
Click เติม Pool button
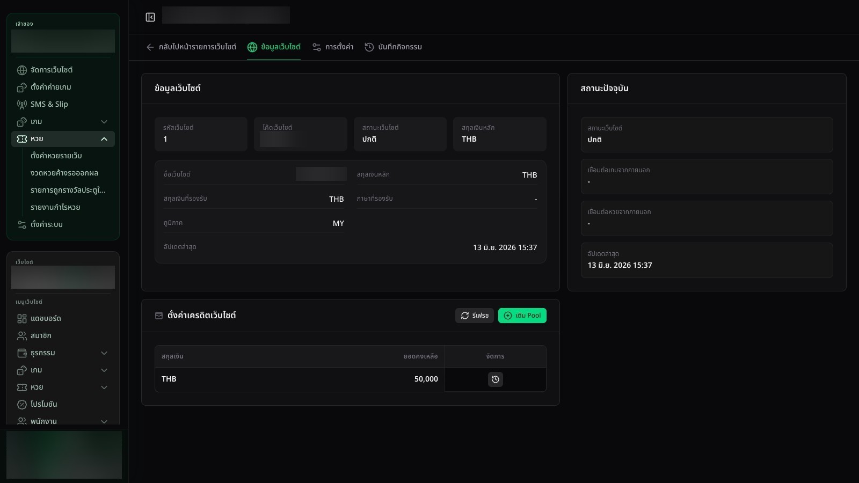[x=522, y=316]
